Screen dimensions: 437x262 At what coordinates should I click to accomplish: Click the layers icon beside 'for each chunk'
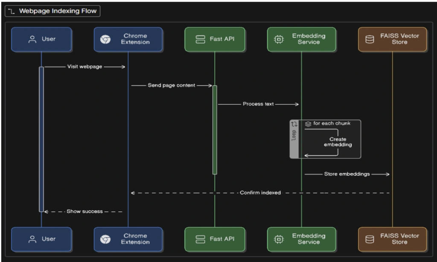click(308, 124)
